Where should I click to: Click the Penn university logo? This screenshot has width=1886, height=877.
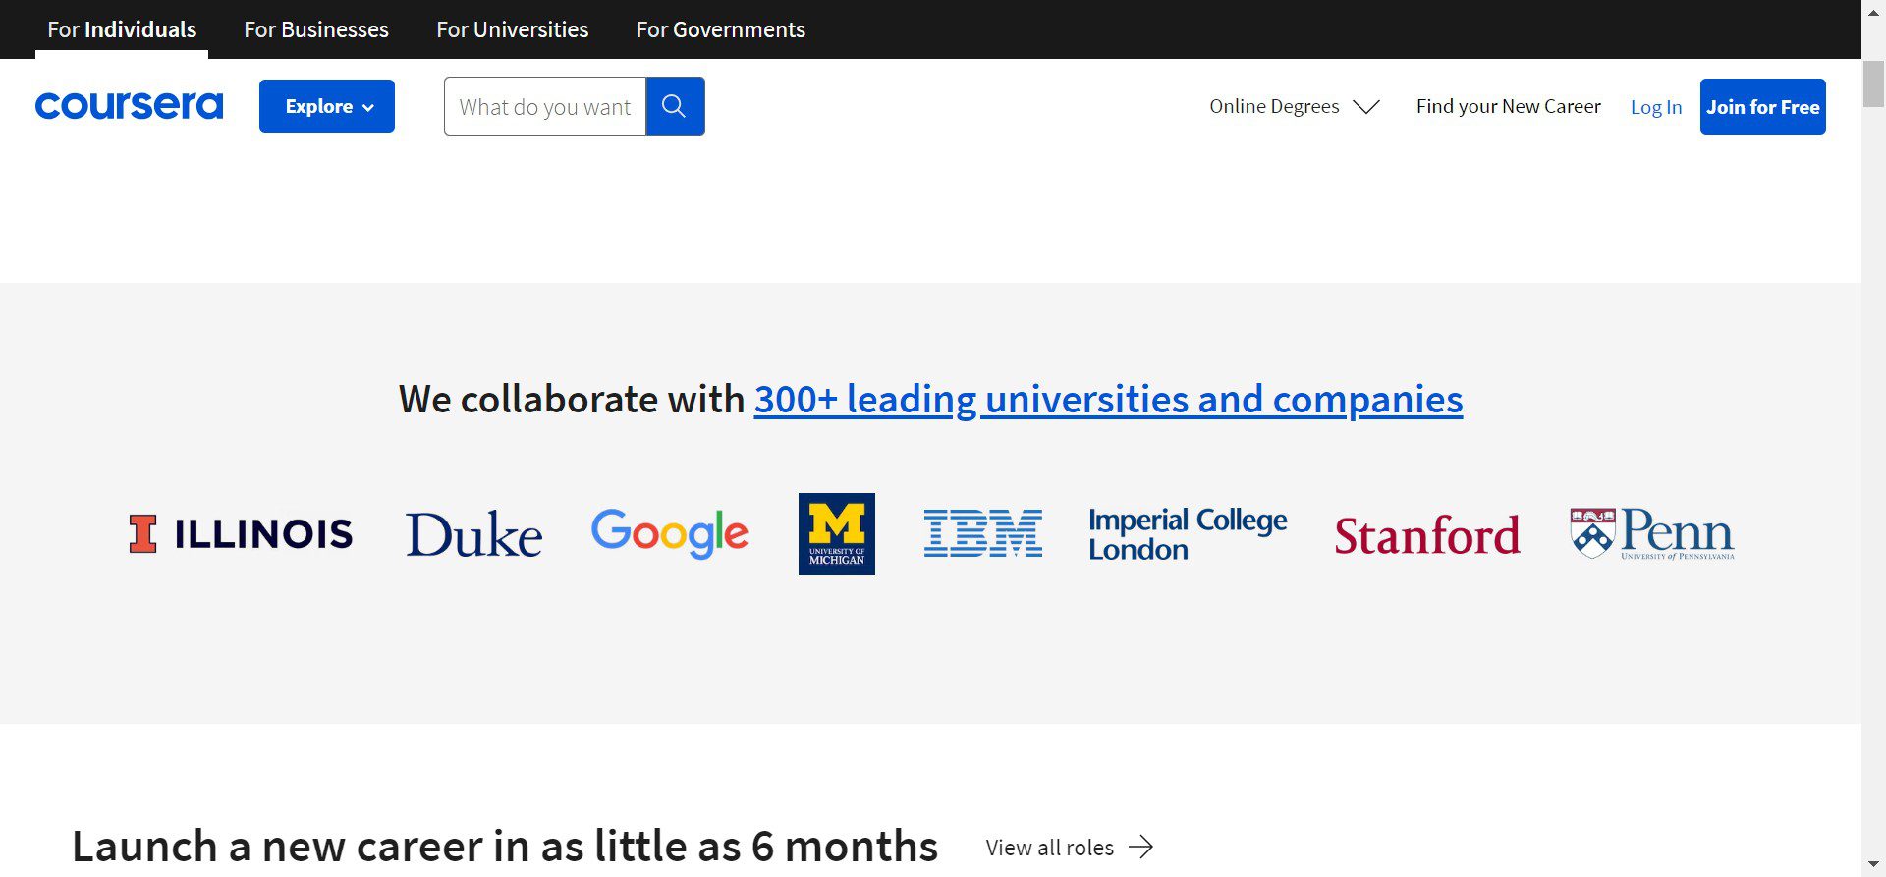[1652, 533]
